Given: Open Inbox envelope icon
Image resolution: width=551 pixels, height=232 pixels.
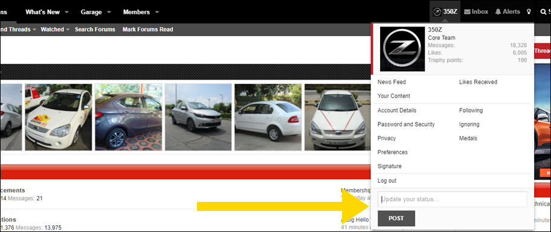Looking at the screenshot, I should (467, 11).
